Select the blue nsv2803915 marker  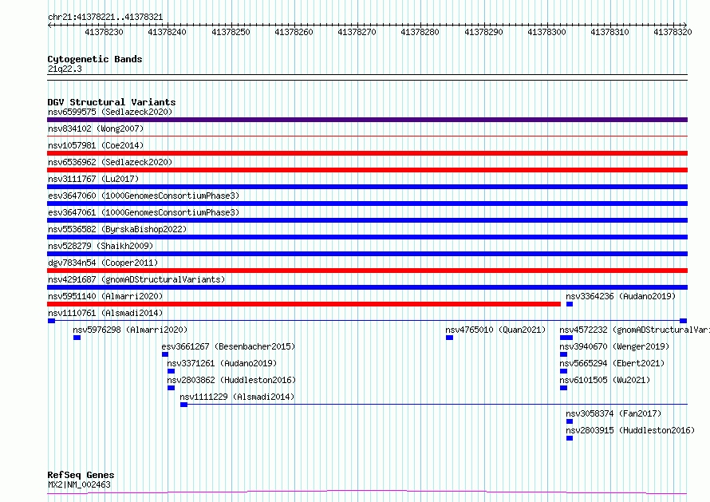pos(570,438)
